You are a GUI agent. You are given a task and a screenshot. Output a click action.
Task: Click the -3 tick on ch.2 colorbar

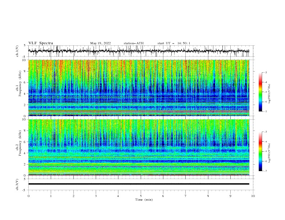click(265, 132)
